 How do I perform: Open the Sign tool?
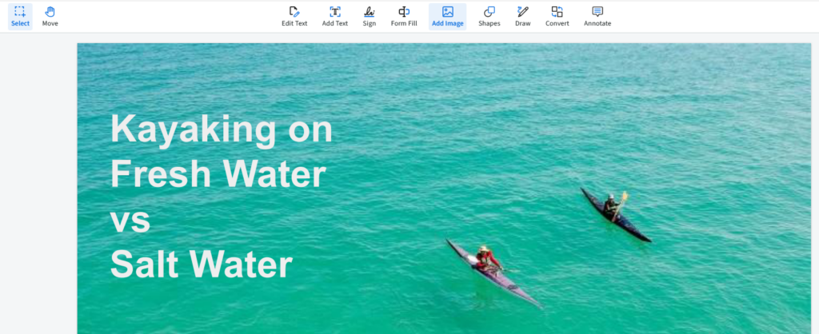click(x=370, y=17)
